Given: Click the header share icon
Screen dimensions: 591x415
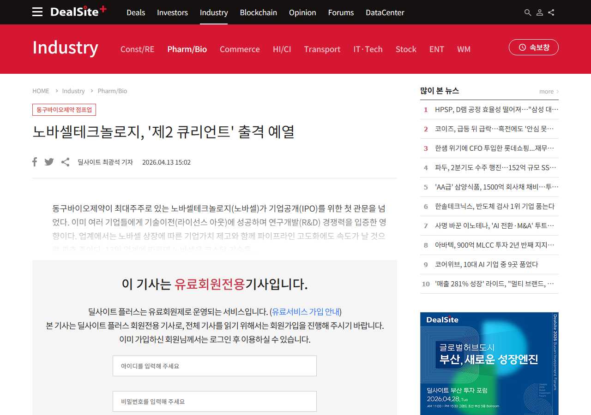Looking at the screenshot, I should click(x=551, y=12).
